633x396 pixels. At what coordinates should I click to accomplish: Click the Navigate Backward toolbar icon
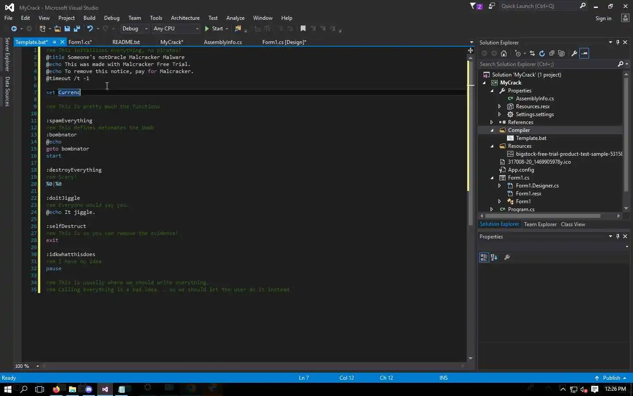(14, 29)
